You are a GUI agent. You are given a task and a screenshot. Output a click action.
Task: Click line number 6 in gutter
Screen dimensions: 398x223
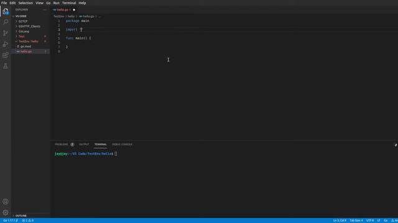click(x=59, y=43)
